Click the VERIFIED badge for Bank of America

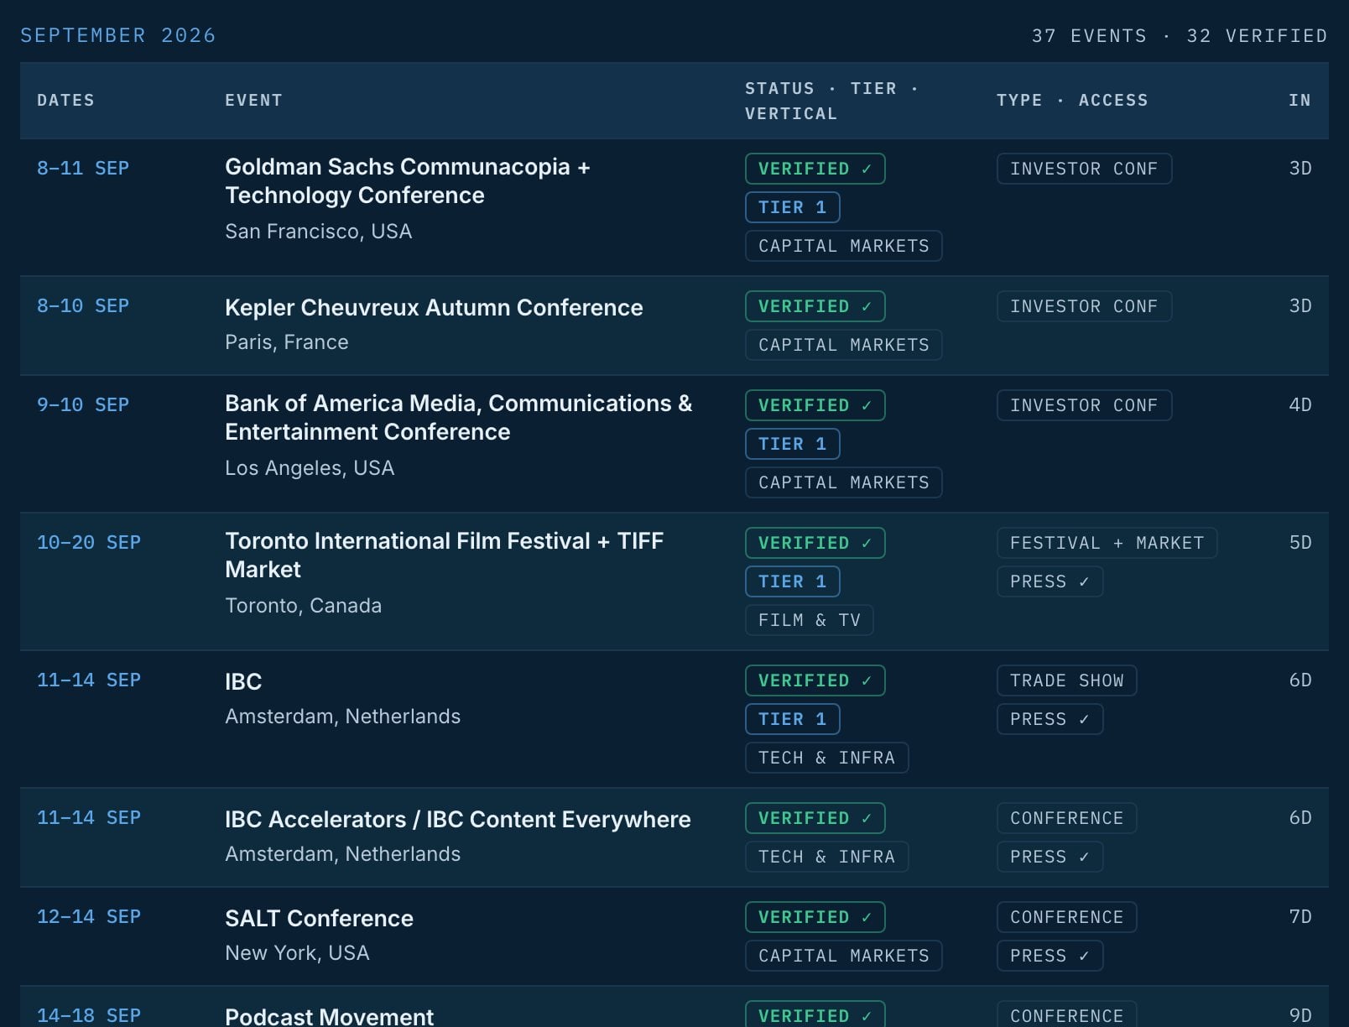tap(815, 405)
